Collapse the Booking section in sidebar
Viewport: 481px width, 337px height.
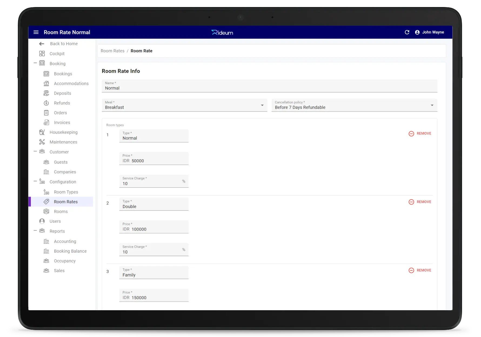pyautogui.click(x=35, y=63)
